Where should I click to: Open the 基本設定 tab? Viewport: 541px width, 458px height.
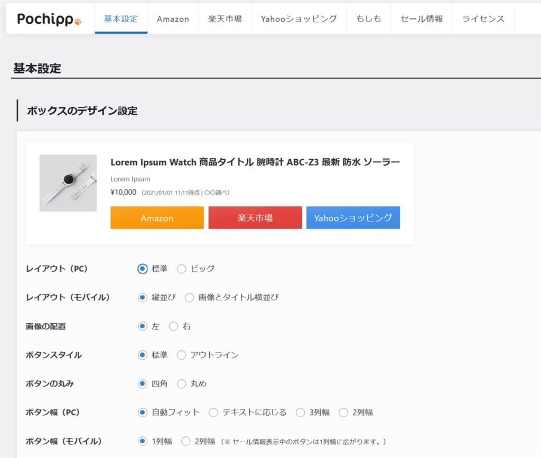coord(121,19)
